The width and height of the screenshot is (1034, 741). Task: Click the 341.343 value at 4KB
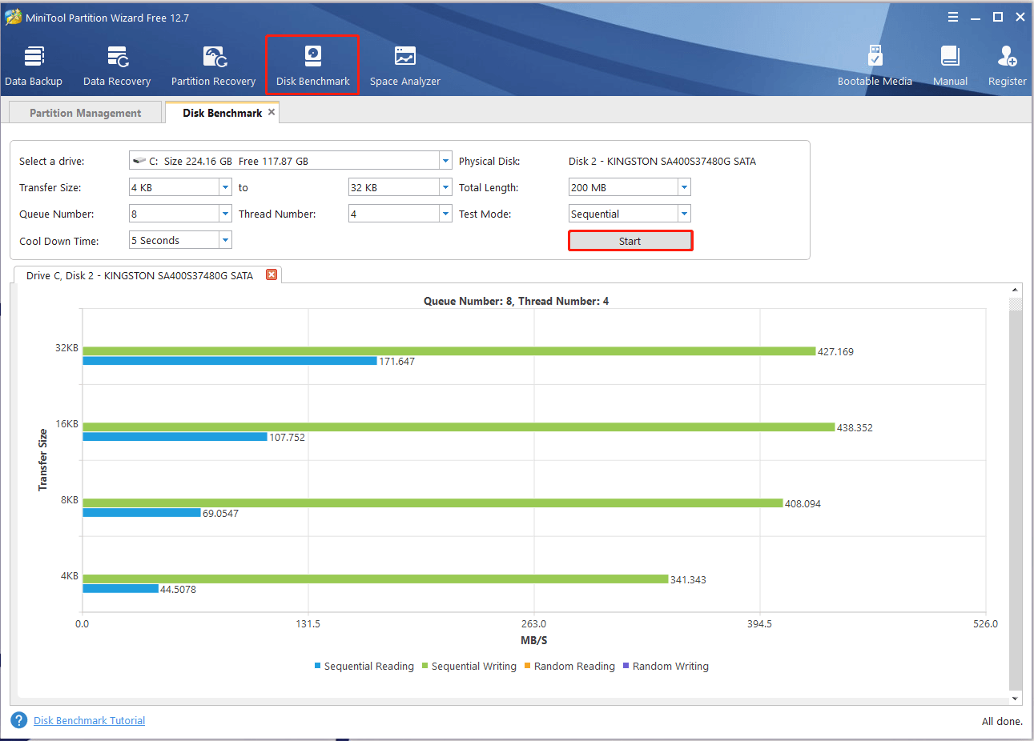(x=688, y=579)
